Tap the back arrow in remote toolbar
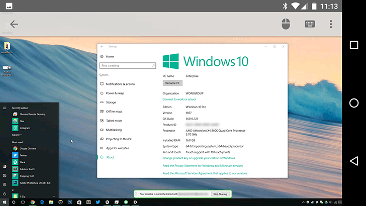Screen dimensions: 366x206 pyautogui.click(x=14, y=24)
